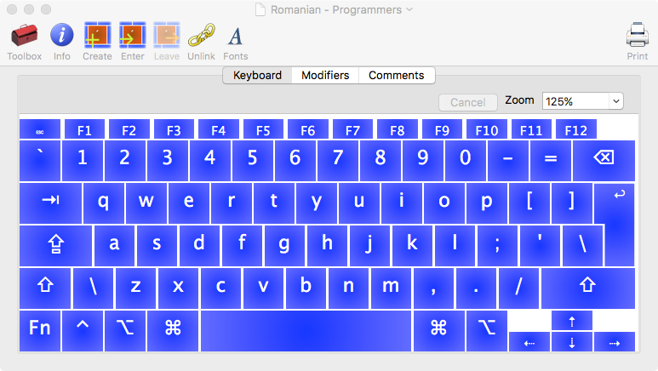658x371 pixels.
Task: Click the backtick key
Action: click(x=40, y=161)
